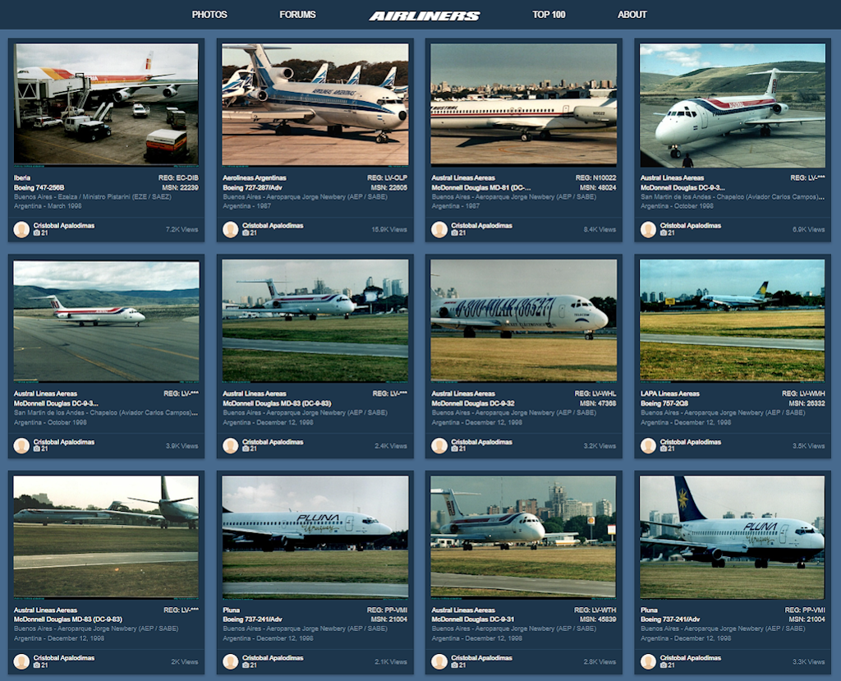841x681 pixels.
Task: Click camera icon on Austral LV-WHL card
Action: pyautogui.click(x=454, y=449)
